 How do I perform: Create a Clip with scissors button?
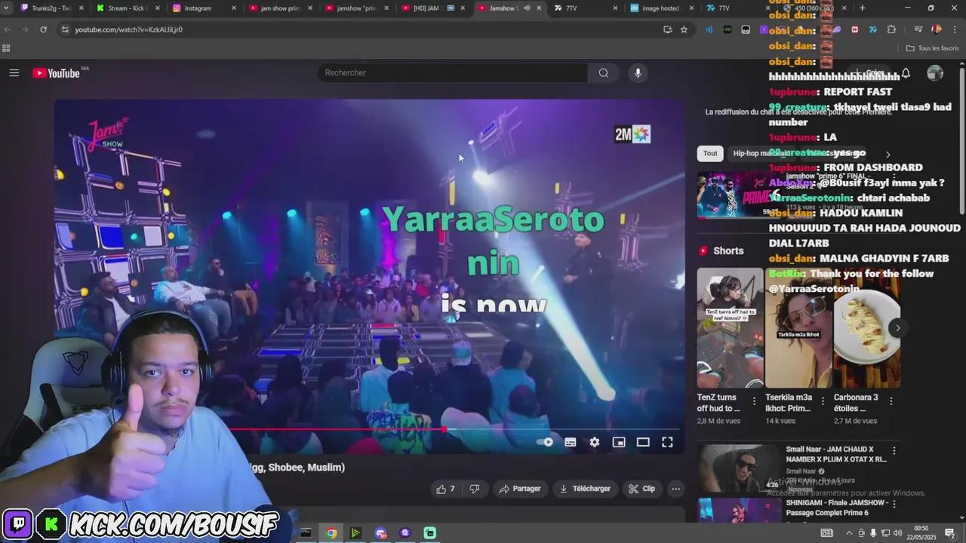coord(641,489)
